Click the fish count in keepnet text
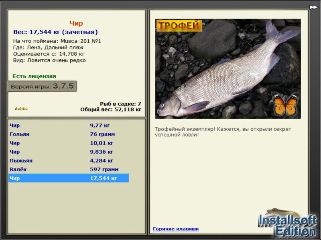This screenshot has width=321, height=240. (x=121, y=104)
